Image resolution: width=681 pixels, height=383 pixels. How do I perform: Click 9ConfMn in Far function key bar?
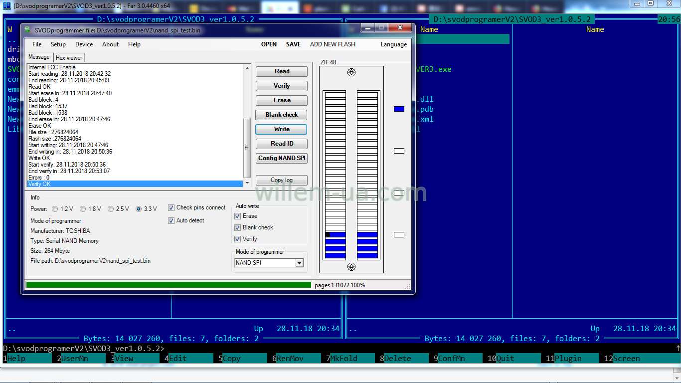coord(459,358)
